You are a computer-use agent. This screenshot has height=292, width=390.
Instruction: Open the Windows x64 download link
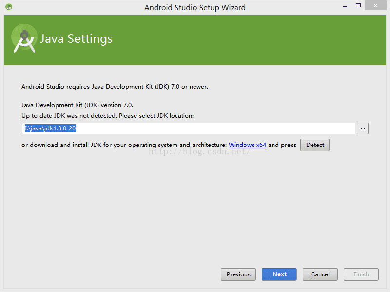247,145
